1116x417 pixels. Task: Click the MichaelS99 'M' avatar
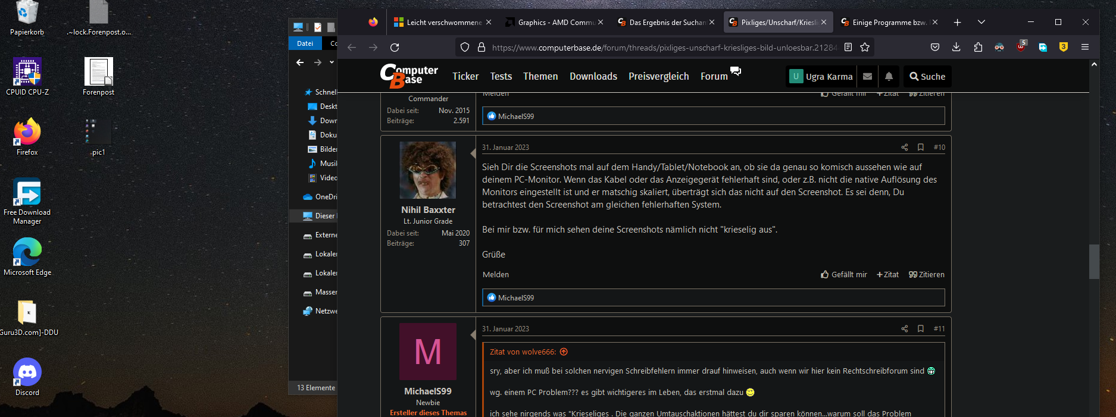[428, 352]
